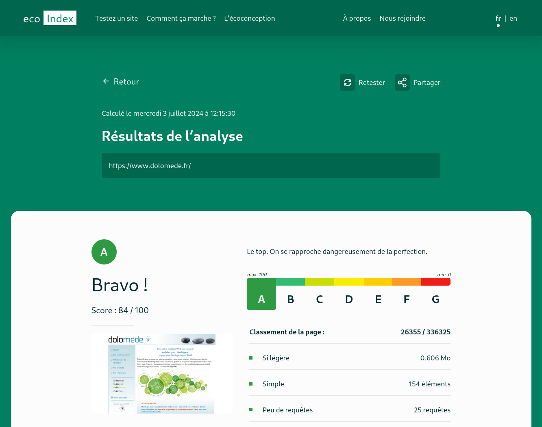Viewport: 542px width, 427px height.
Task: Click the https://www.dolomede.fr/ URL field
Action: (271, 165)
